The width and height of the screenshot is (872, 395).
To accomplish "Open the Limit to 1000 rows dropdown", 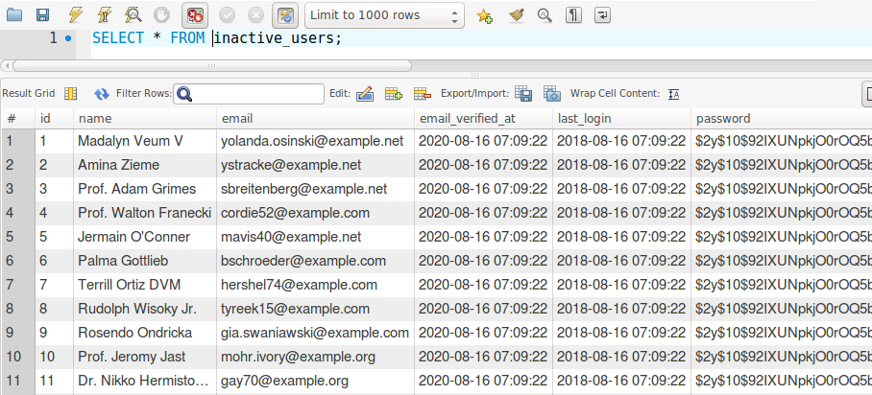I will [385, 15].
